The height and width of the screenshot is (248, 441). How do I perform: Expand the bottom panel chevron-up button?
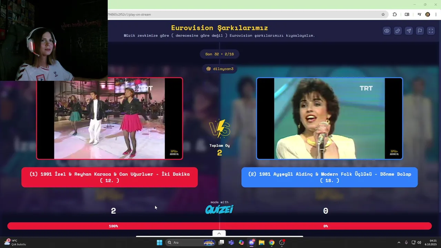pyautogui.click(x=219, y=234)
